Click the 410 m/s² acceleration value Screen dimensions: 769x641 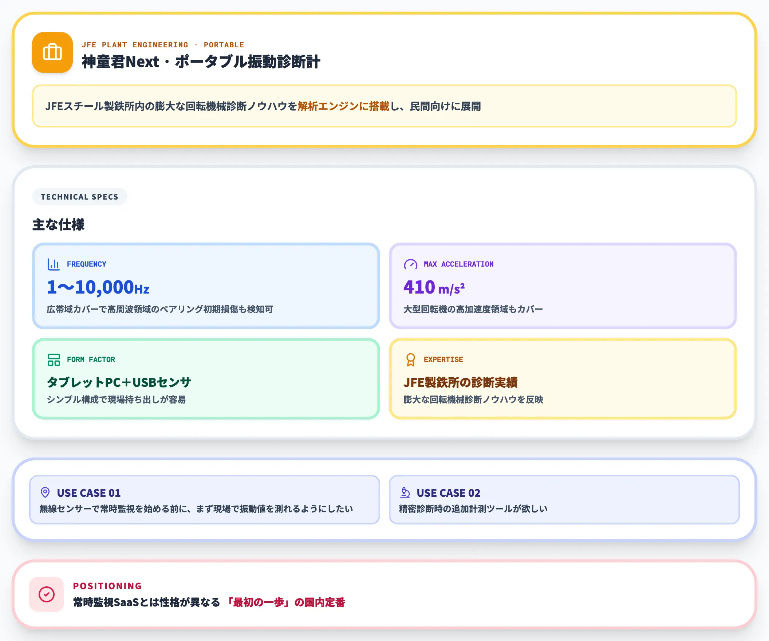434,287
